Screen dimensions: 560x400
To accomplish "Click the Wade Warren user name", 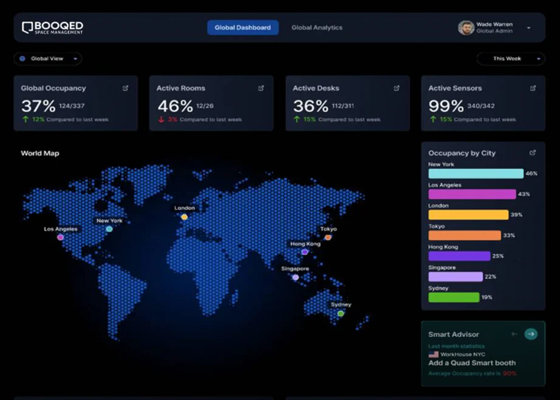I will (494, 24).
